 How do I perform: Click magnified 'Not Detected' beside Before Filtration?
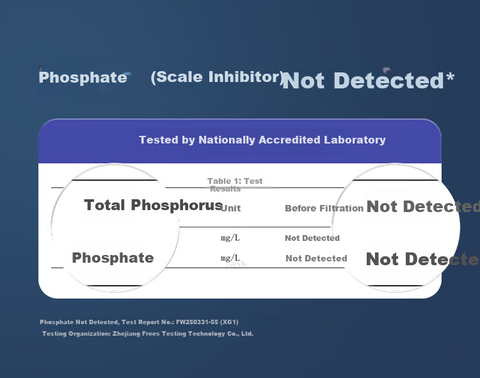[x=423, y=206]
